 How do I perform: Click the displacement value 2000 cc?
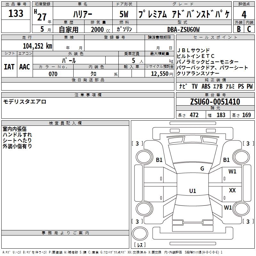100,29
